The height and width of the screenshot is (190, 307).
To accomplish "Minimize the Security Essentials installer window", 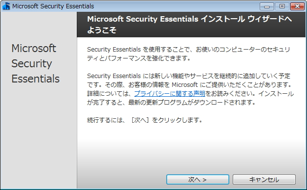I will point(267,6).
